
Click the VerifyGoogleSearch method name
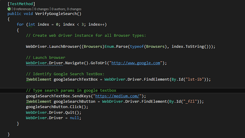(x=56, y=14)
